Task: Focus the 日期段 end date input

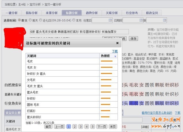Action: [x=156, y=20]
